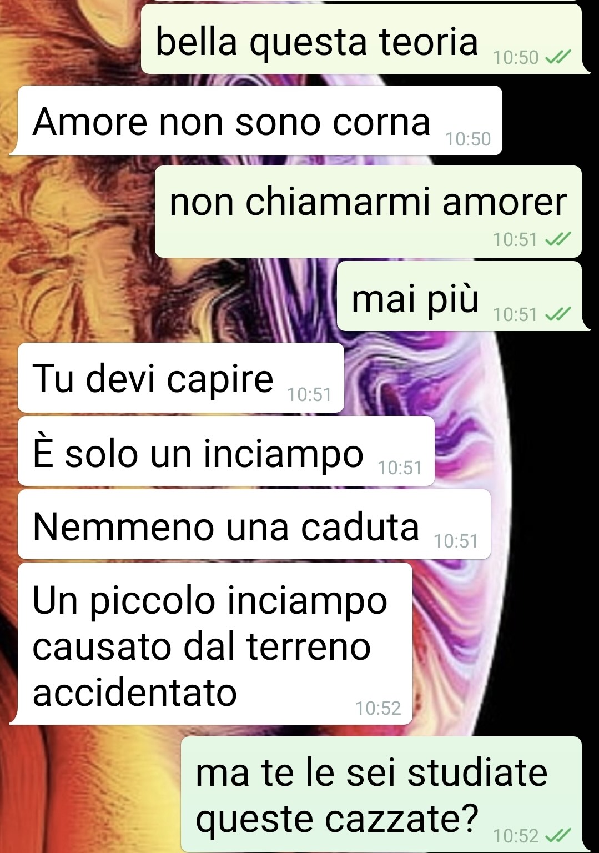The height and width of the screenshot is (853, 599).
Task: Tap read ticks on 'queste cazzate?' message
Action: click(558, 835)
